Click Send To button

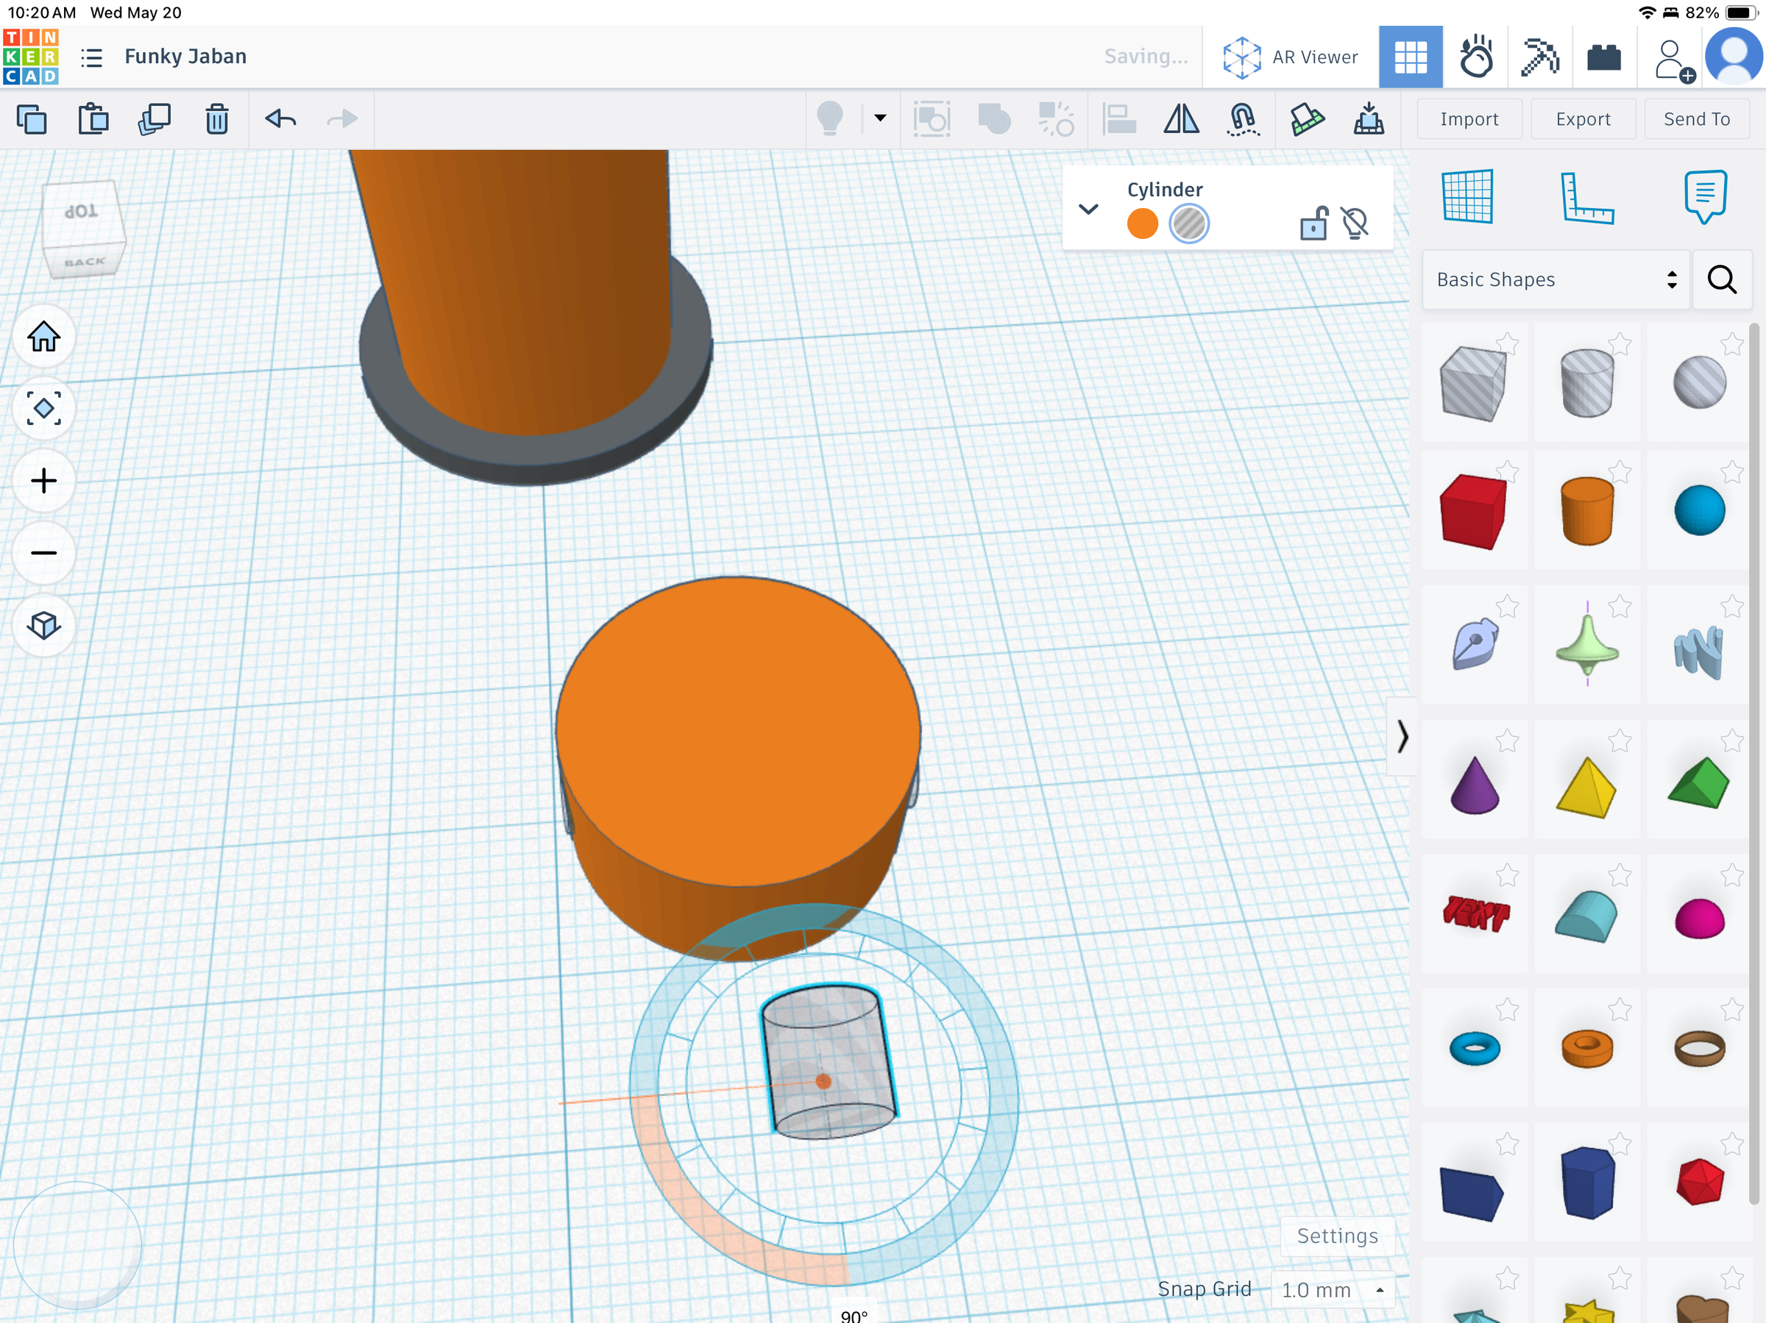[x=1697, y=120]
